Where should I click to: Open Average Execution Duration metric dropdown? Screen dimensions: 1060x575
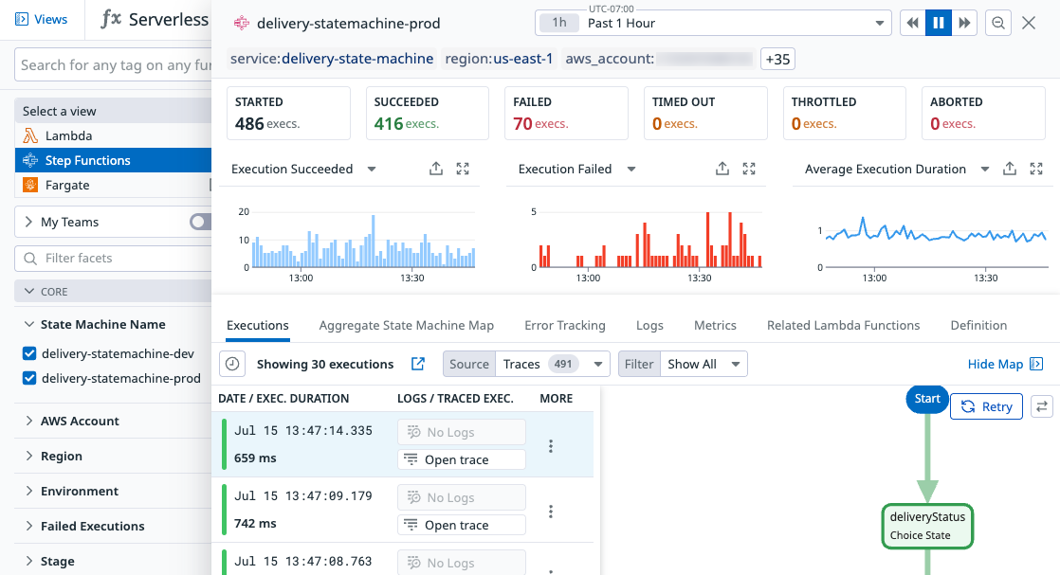[985, 169]
